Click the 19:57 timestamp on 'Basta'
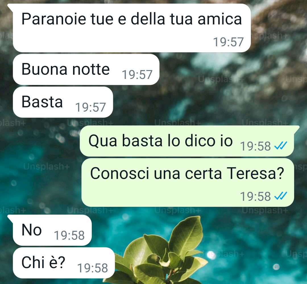The height and width of the screenshot is (284, 307). pos(91,107)
